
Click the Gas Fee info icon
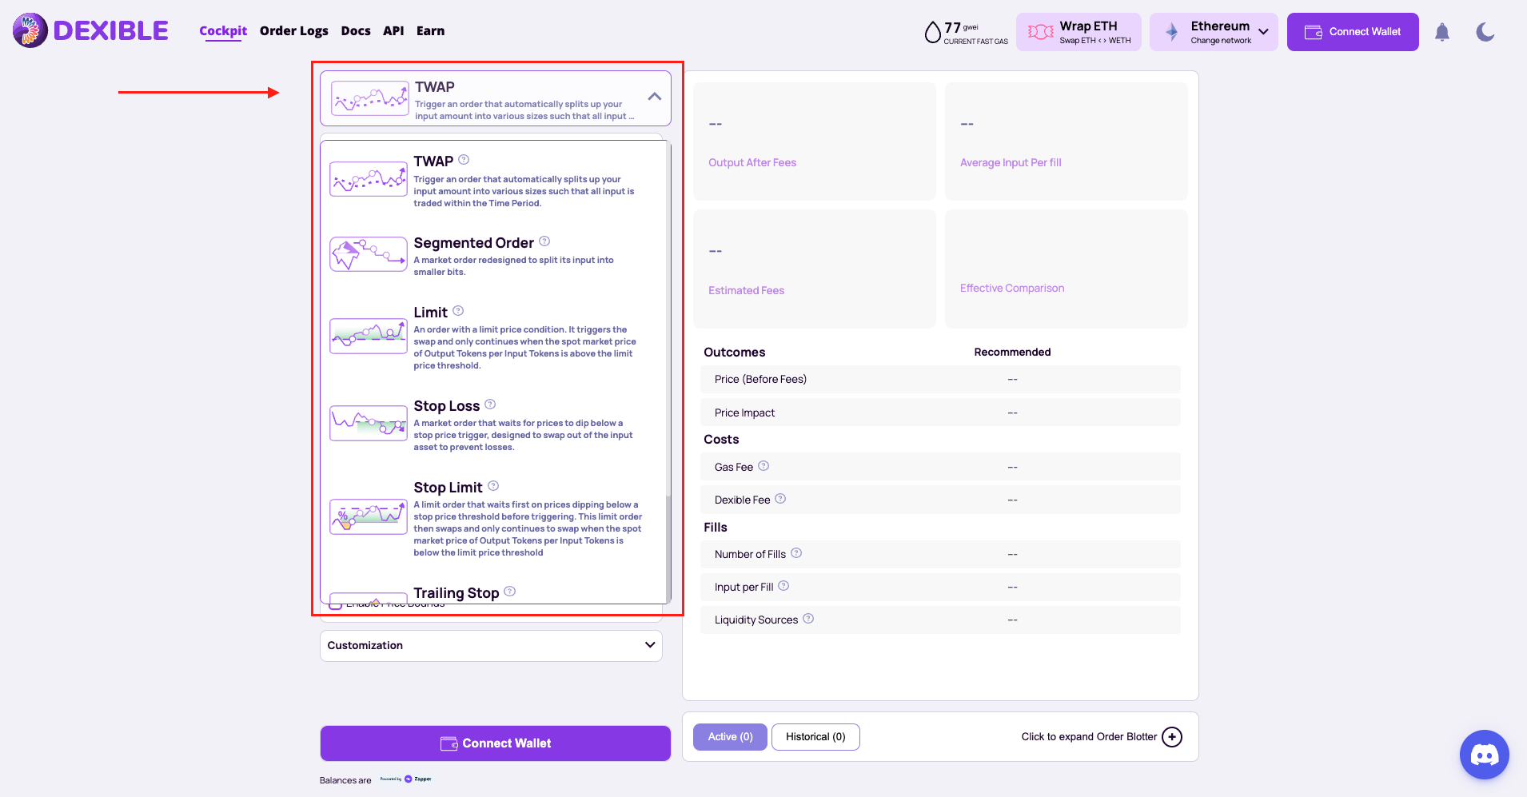763,466
